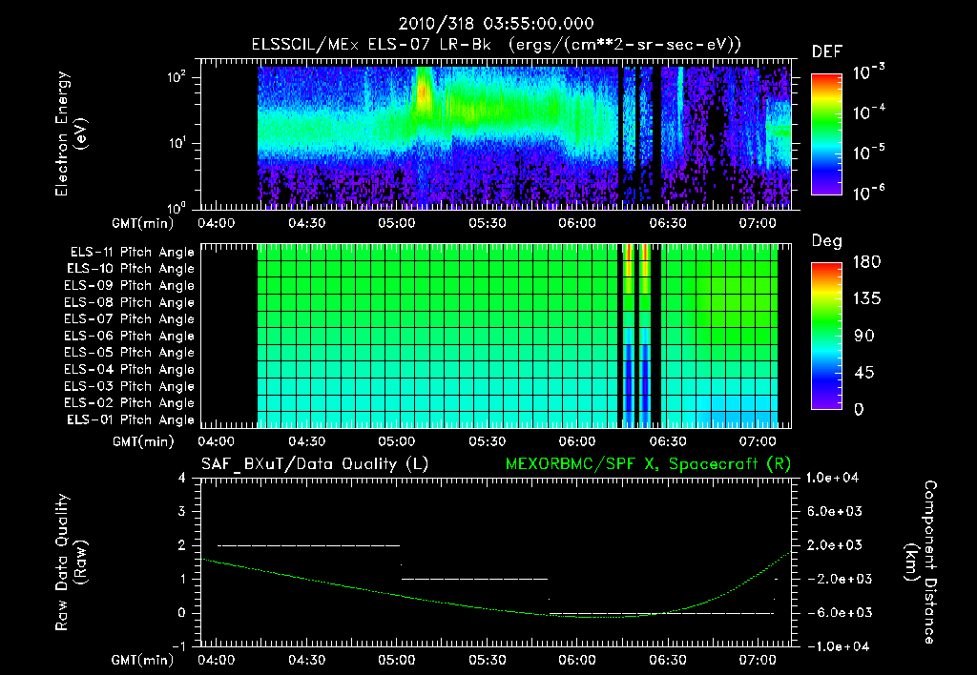This screenshot has width=977, height=675.
Task: Select the ELS-04 Pitch Angle row label
Action: tap(129, 369)
